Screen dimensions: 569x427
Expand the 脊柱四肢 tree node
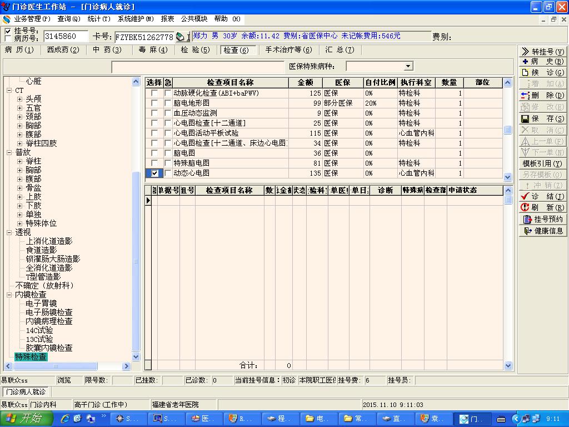[20, 143]
